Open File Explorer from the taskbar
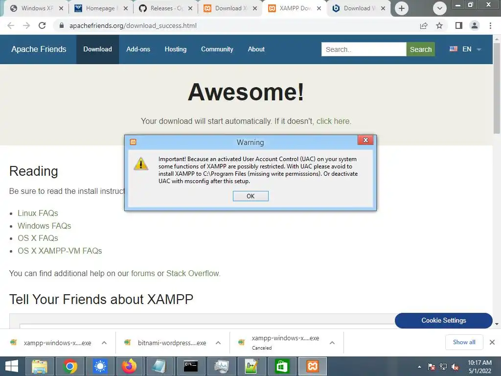 [x=39, y=366]
